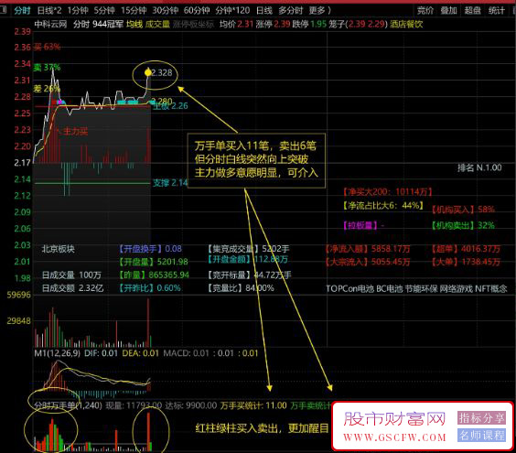Click the 【机构卖出】32% value
Image resolution: width=516 pixels, height=453 pixels.
[x=463, y=225]
